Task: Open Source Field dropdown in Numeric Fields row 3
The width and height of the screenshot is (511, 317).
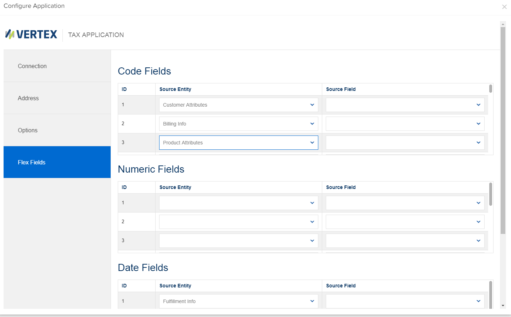Action: tap(478, 240)
